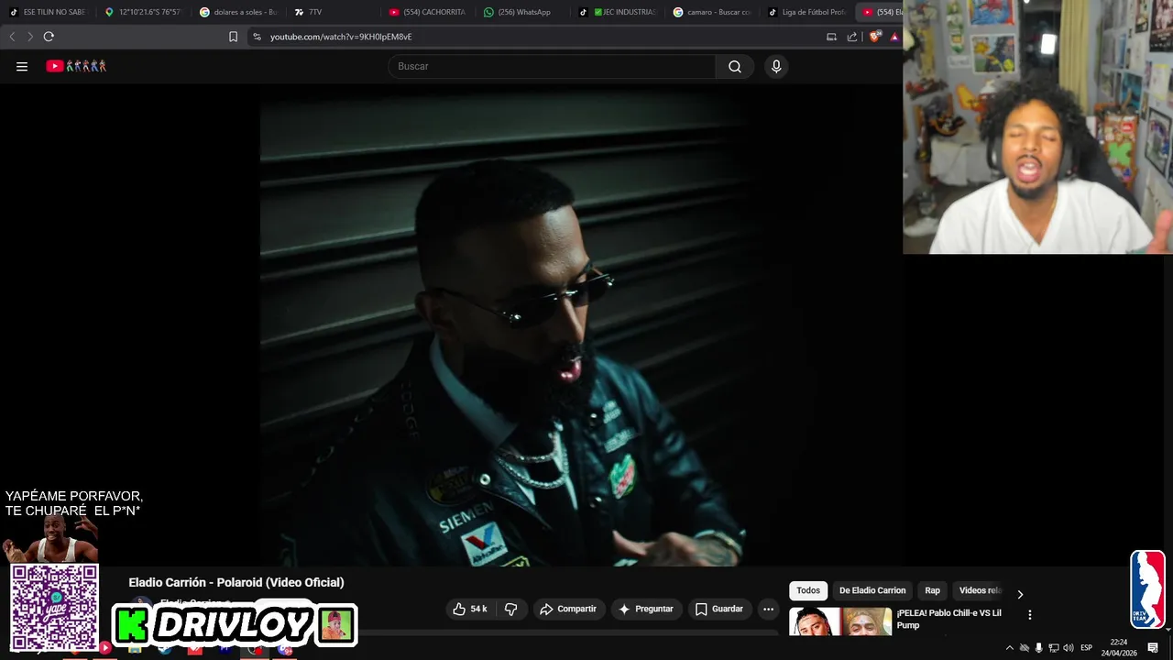Open the PELEA Pablo Chill-e video thumbnail
1173x660 pixels.
[840, 621]
